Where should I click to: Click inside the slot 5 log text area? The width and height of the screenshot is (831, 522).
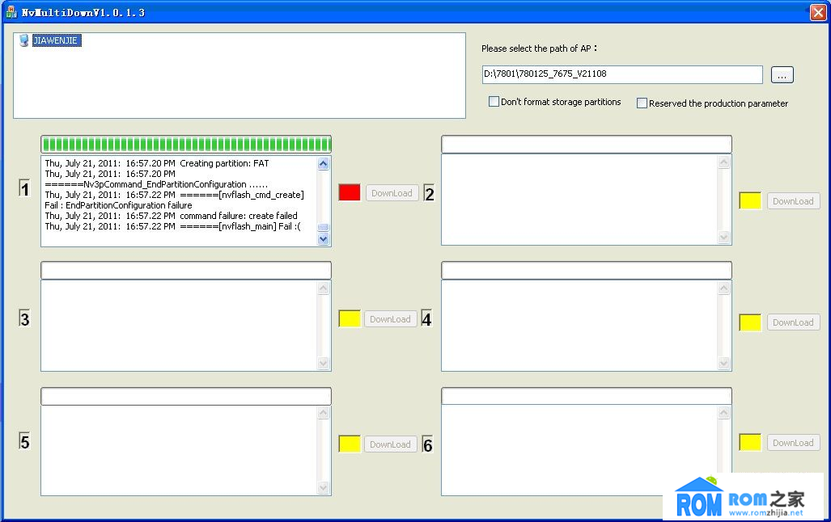pyautogui.click(x=179, y=450)
